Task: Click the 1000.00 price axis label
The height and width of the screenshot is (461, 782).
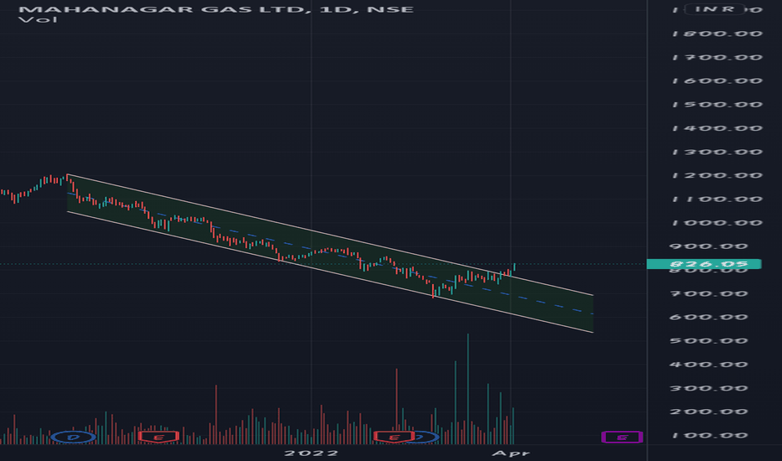Action: (717, 223)
